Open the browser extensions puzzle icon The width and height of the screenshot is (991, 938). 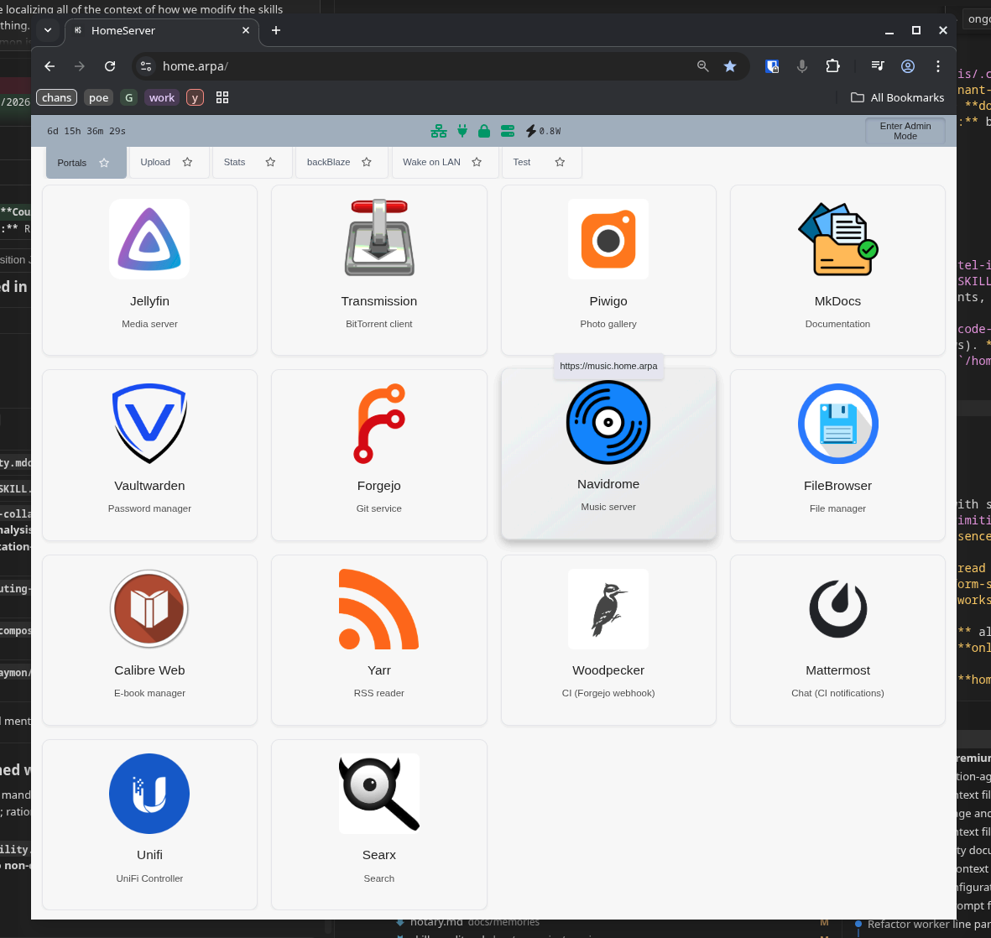[832, 65]
